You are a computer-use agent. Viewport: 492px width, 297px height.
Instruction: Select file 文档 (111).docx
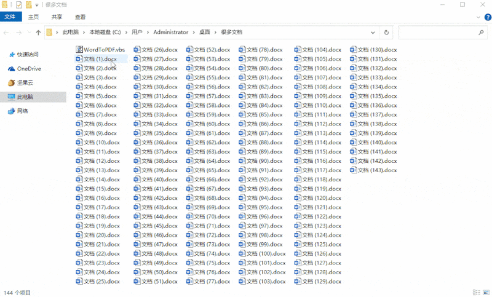pyautogui.click(x=318, y=114)
